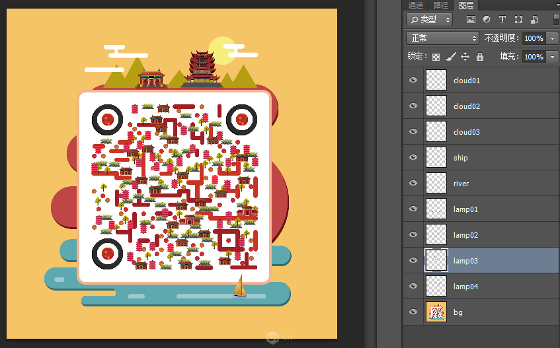
Task: Click the lamp04 layer name
Action: coord(465,287)
